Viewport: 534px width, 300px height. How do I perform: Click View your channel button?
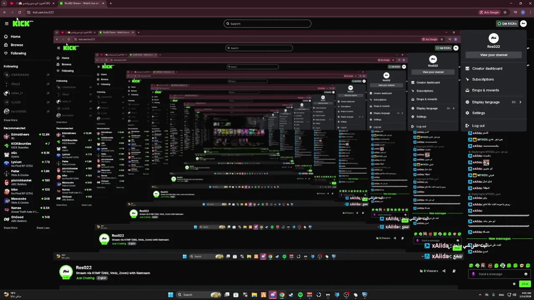point(494,55)
